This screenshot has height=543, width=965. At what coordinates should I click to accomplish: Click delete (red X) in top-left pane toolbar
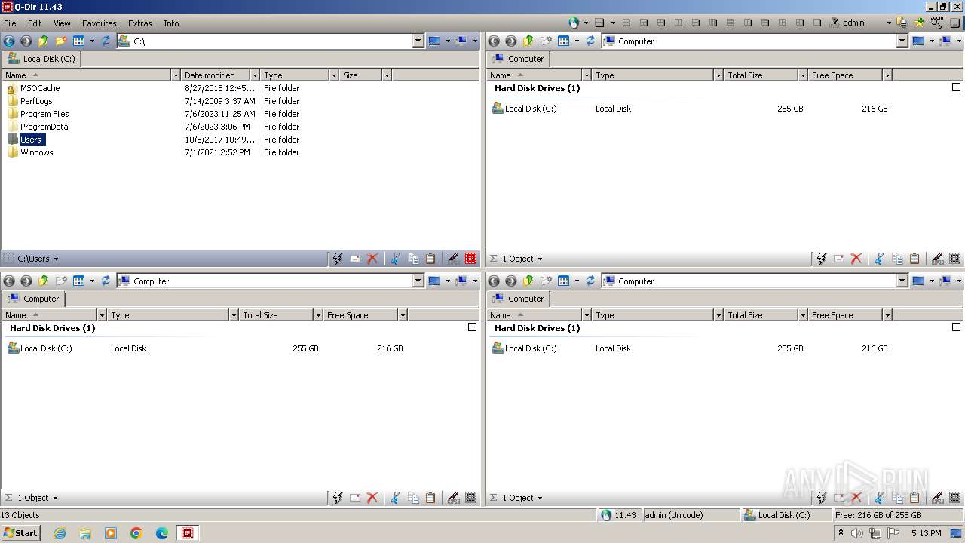[372, 259]
